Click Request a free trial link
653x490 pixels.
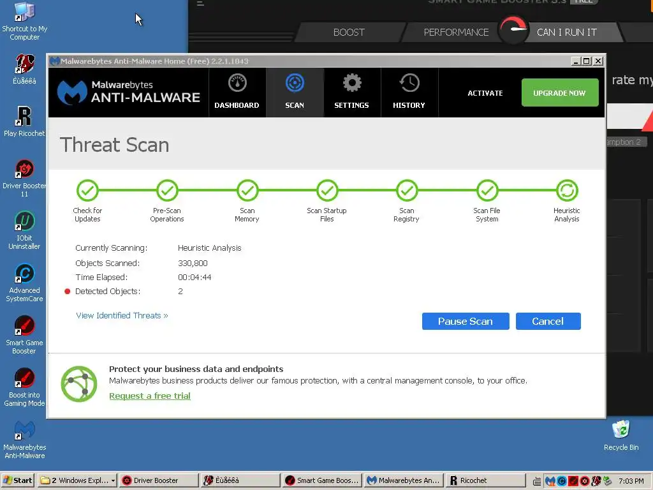(150, 396)
